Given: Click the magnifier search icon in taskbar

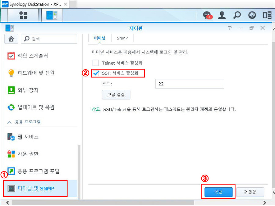Looking at the screenshot, I should coord(237,15).
